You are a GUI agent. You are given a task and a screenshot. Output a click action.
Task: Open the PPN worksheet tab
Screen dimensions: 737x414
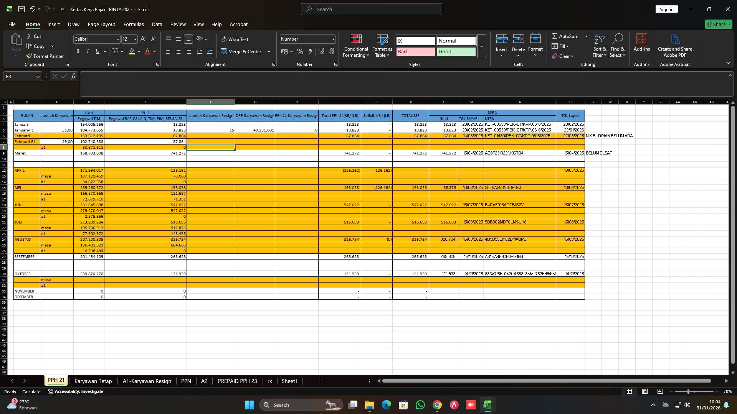(x=186, y=381)
